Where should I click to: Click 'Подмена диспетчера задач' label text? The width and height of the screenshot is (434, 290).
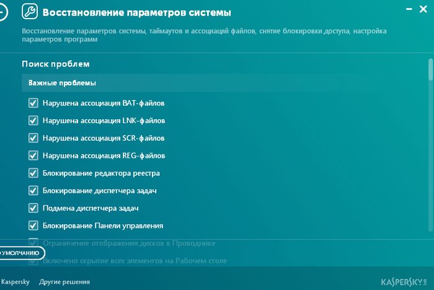[91, 208]
